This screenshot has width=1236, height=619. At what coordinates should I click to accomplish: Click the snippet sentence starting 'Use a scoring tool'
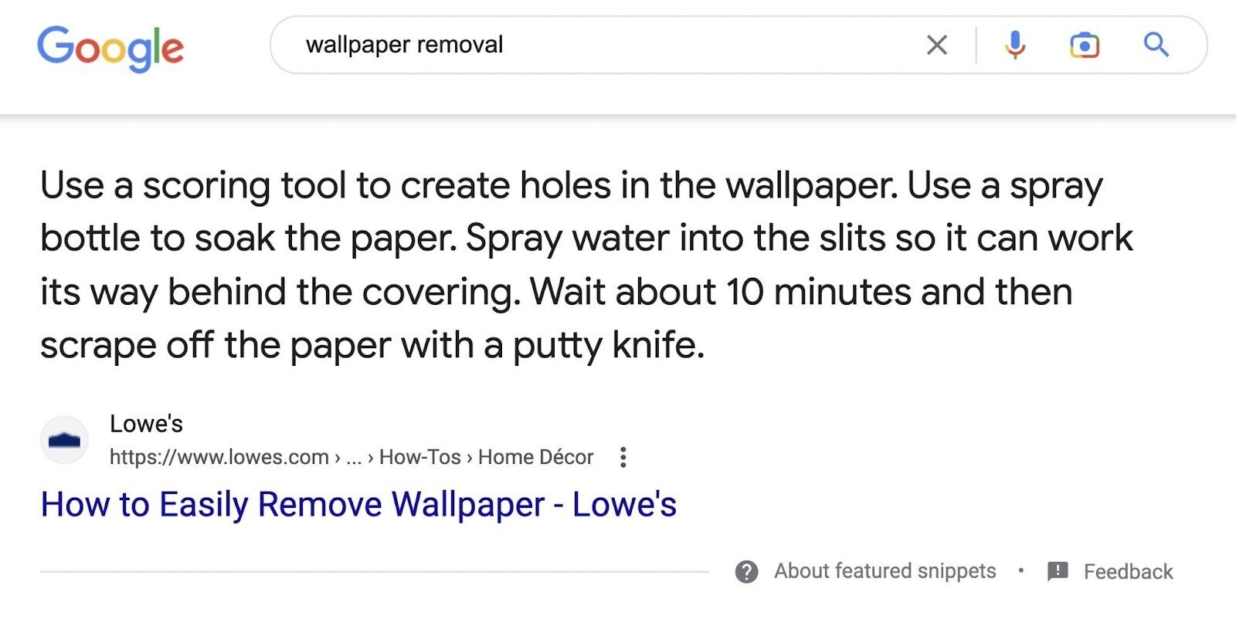point(469,186)
